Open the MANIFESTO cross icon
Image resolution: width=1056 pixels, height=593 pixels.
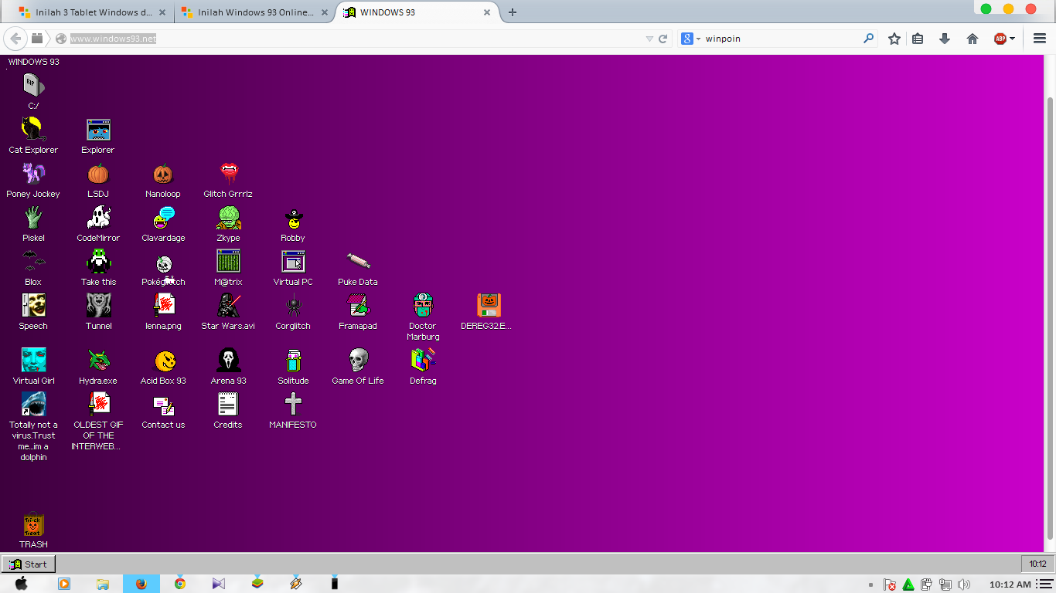point(293,404)
